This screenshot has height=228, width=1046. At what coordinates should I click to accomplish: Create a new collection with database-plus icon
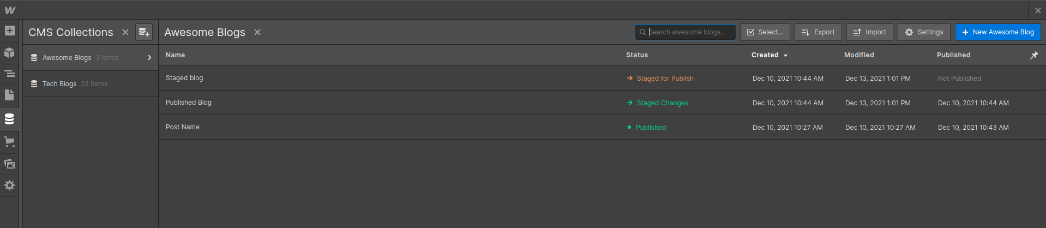(144, 32)
